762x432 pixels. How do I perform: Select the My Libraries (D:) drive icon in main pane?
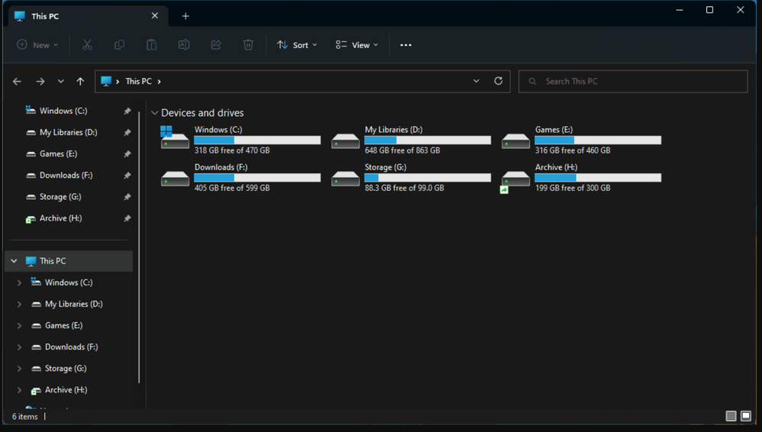point(345,141)
